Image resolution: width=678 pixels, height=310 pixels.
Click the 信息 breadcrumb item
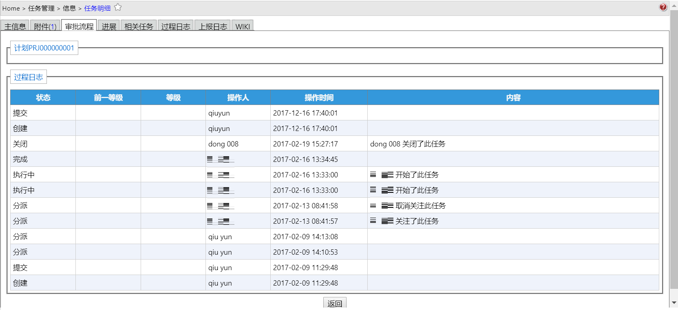pos(69,8)
